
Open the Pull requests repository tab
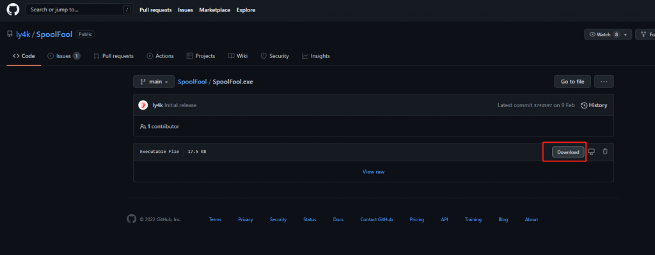tap(113, 56)
